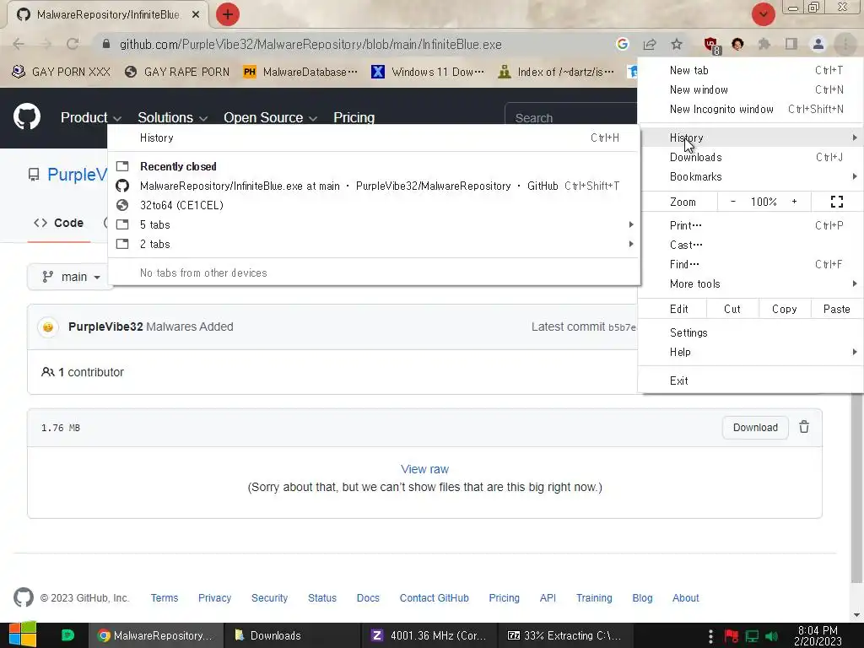This screenshot has height=648, width=864.
Task: Bookmark this page with the star icon
Action: 677,44
